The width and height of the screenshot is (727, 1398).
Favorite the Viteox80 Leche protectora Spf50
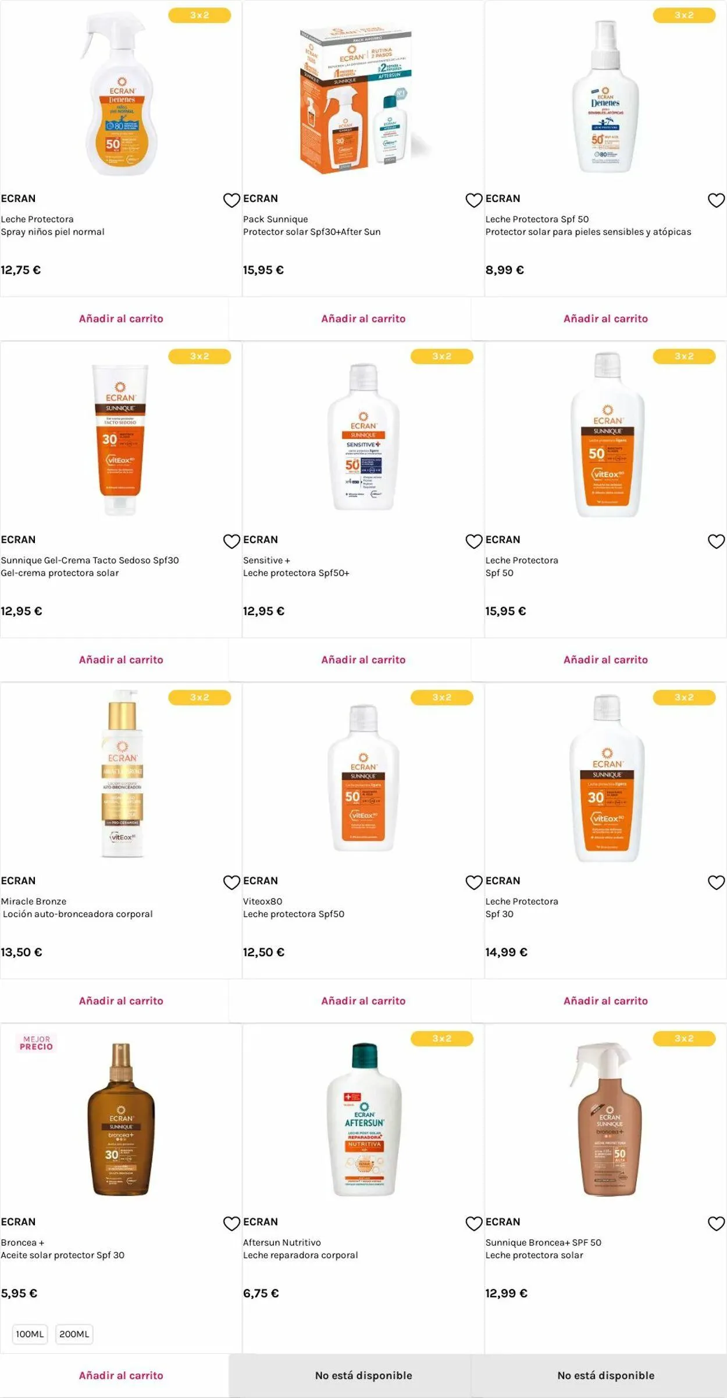pyautogui.click(x=474, y=882)
